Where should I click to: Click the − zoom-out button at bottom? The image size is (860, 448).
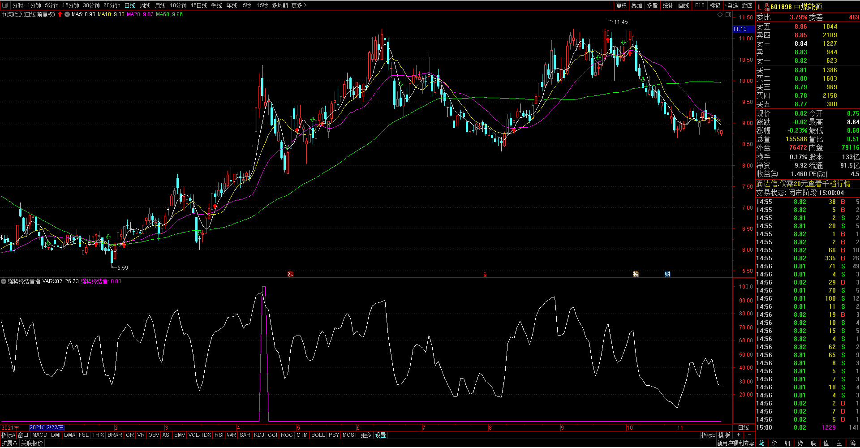click(749, 435)
